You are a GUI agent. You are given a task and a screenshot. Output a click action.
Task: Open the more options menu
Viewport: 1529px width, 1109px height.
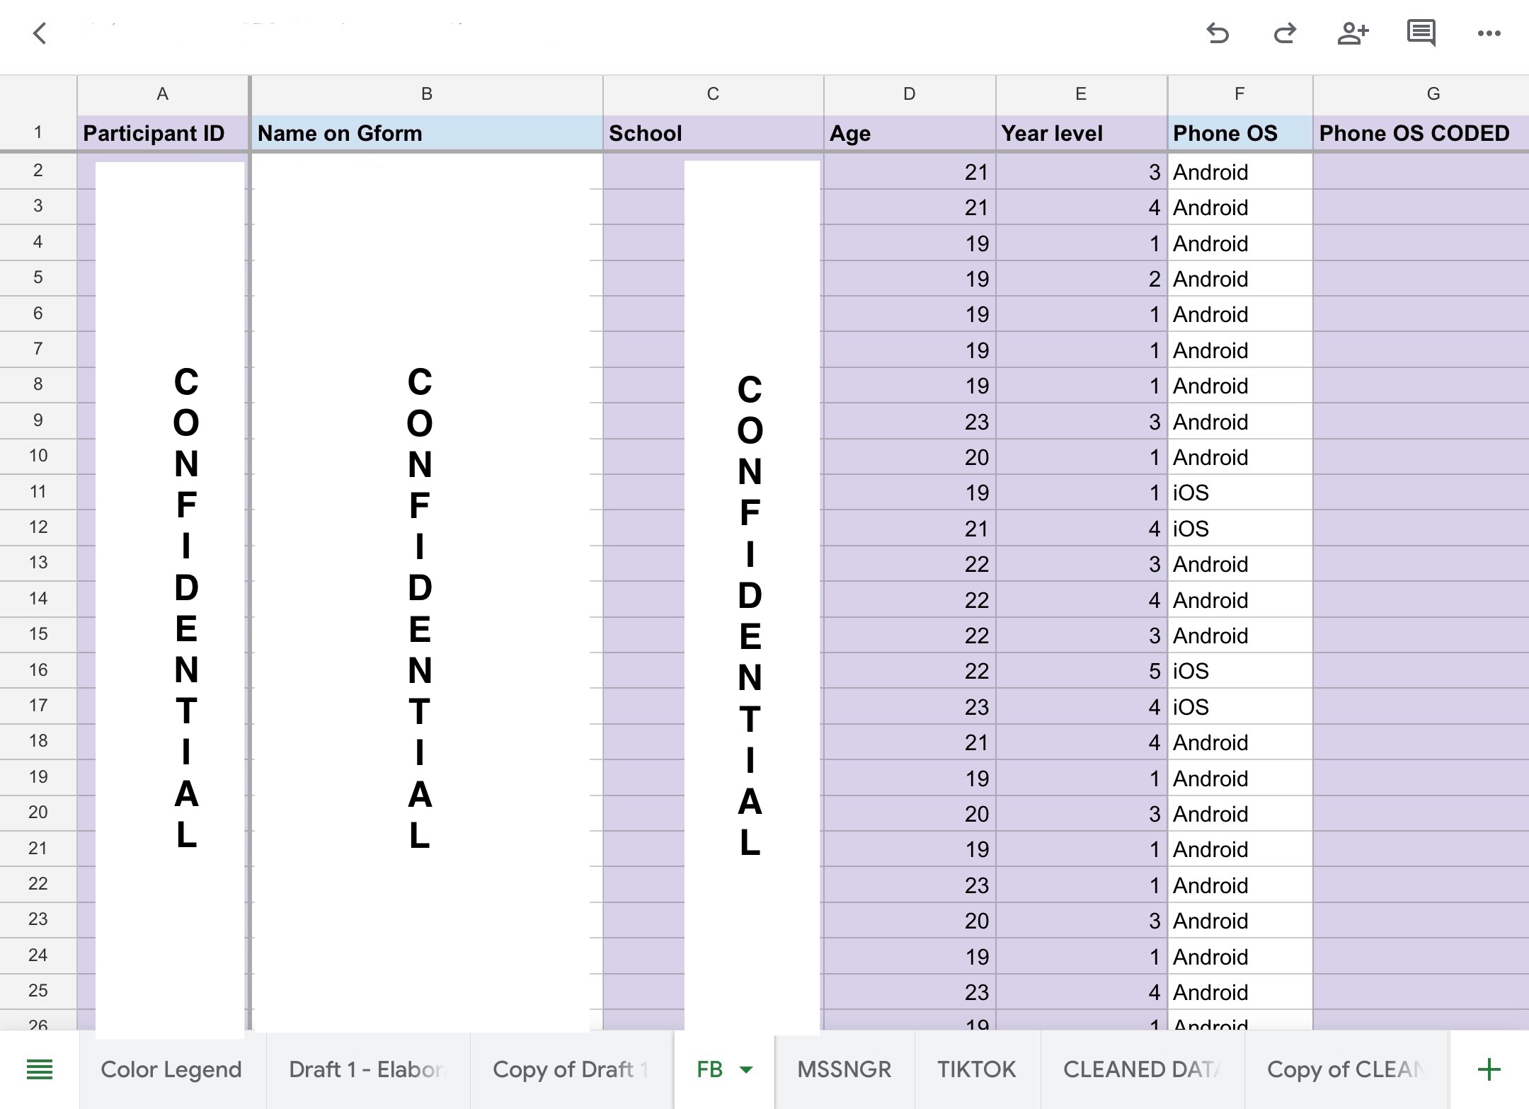1489,33
